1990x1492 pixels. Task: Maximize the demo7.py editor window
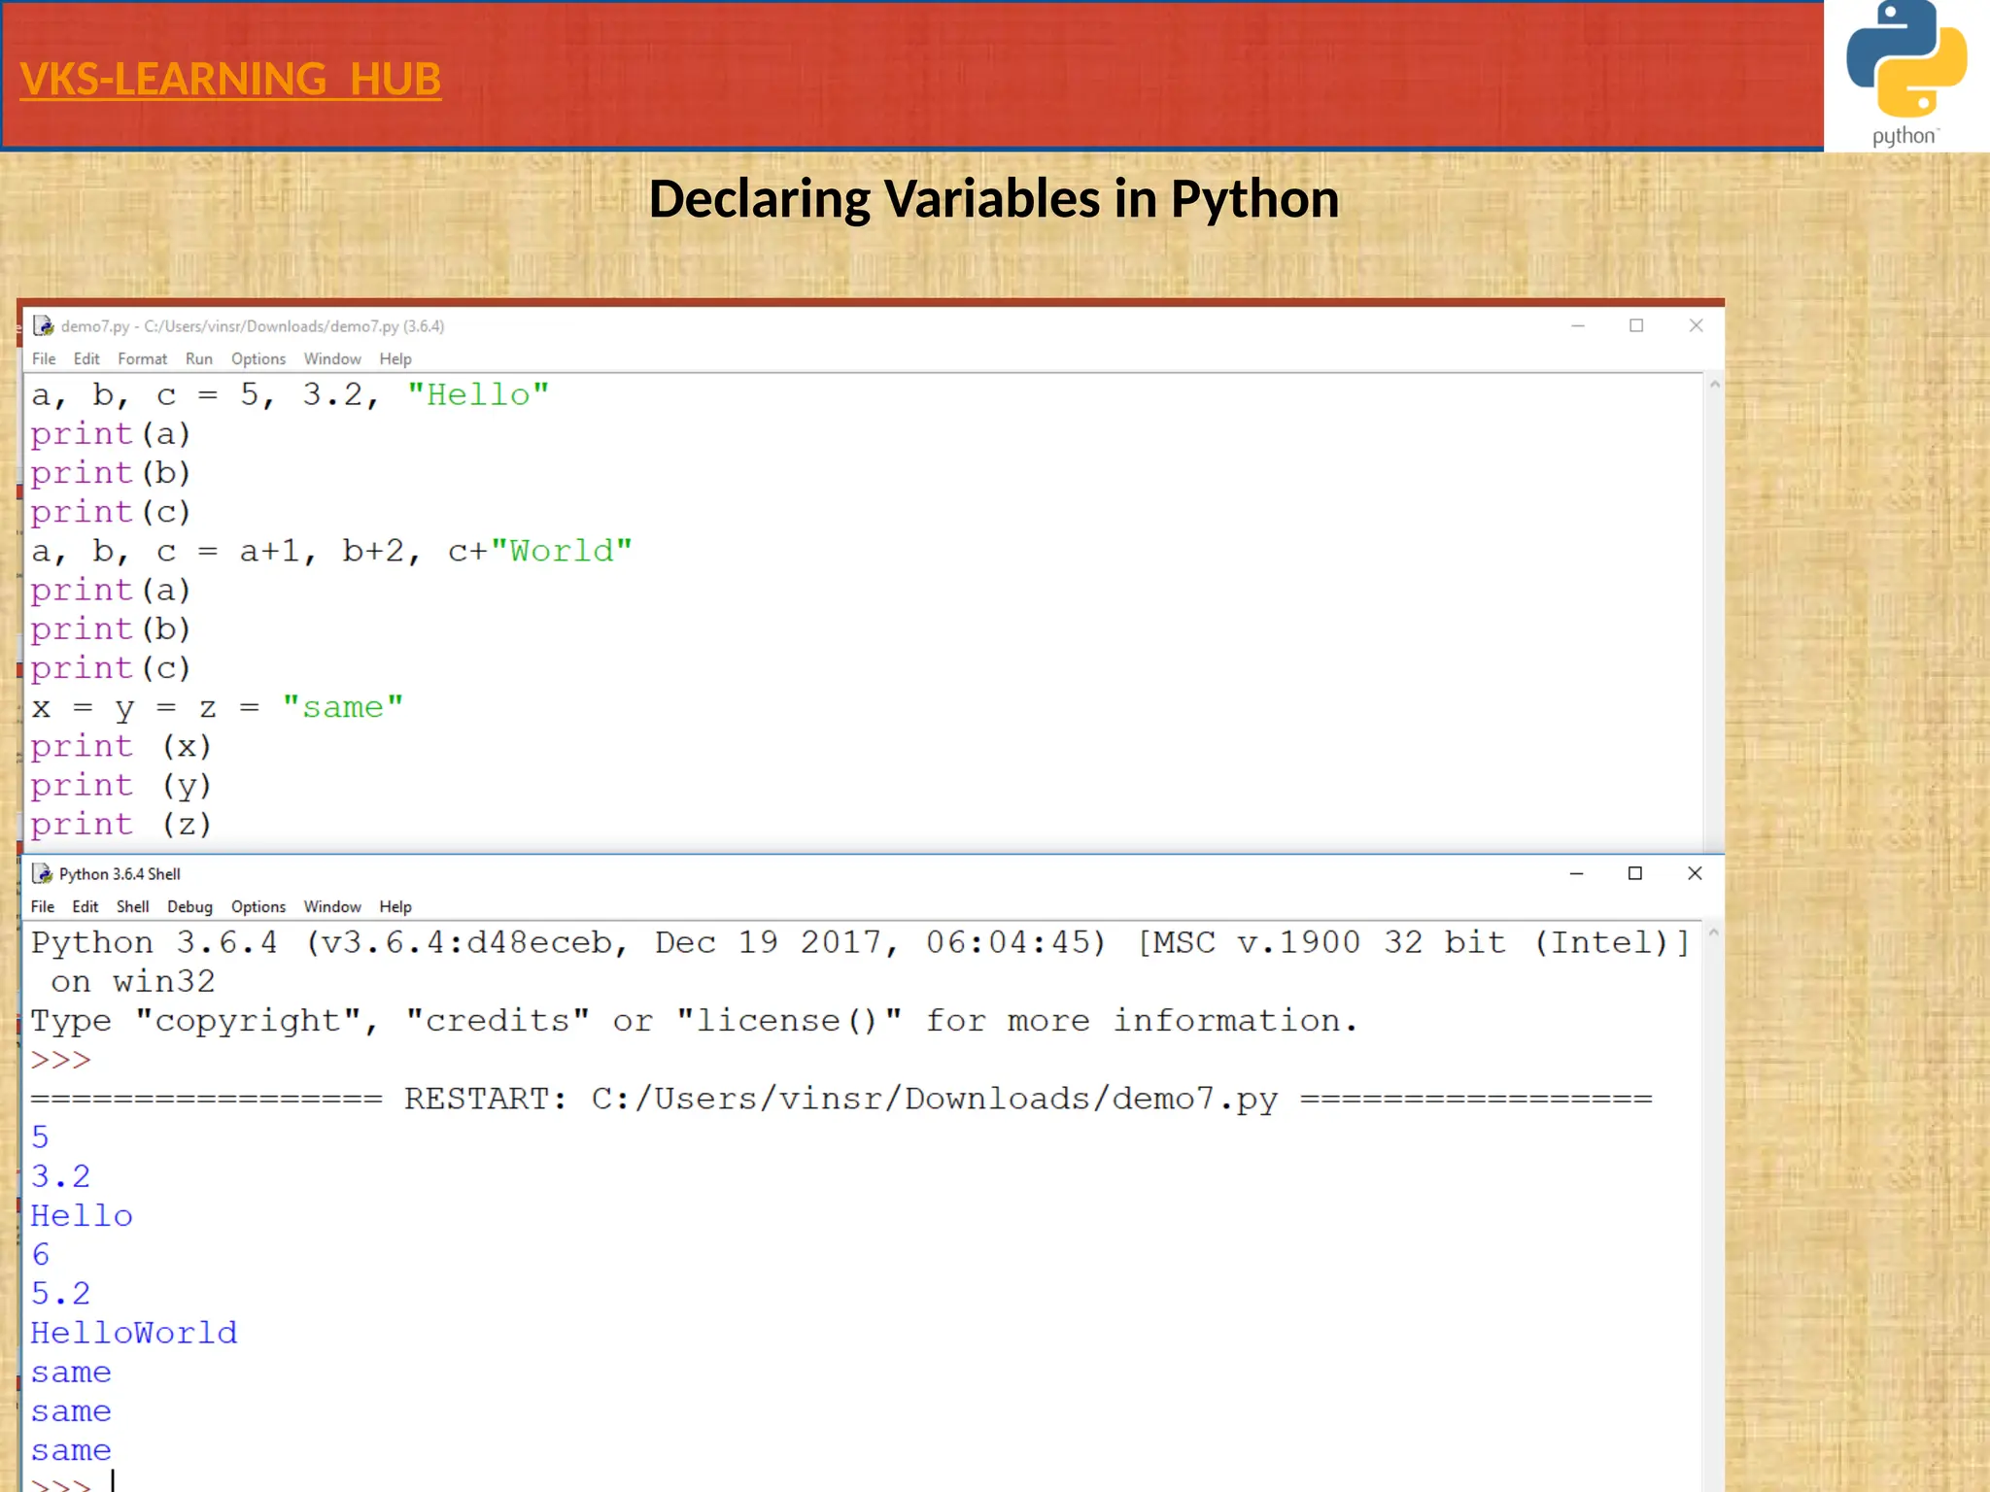[x=1636, y=325]
